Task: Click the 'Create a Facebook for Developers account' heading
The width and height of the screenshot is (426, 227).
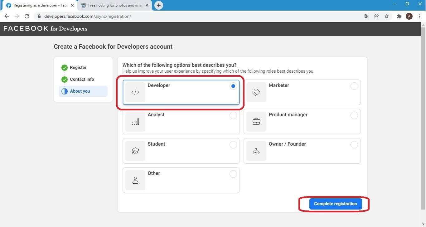Action: 113,47
